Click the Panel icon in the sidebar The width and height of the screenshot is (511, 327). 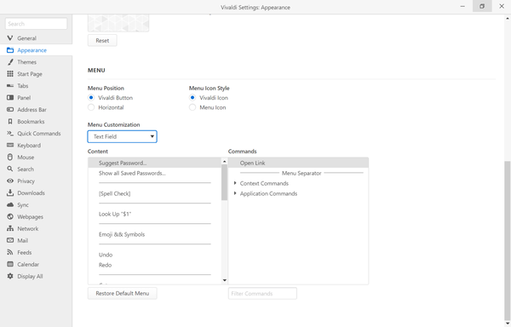(x=10, y=98)
